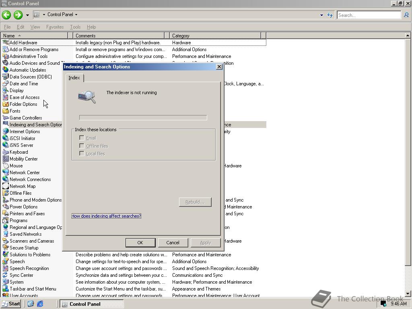Click the Add or Remove Programs icon
412x309 pixels.
[5, 49]
